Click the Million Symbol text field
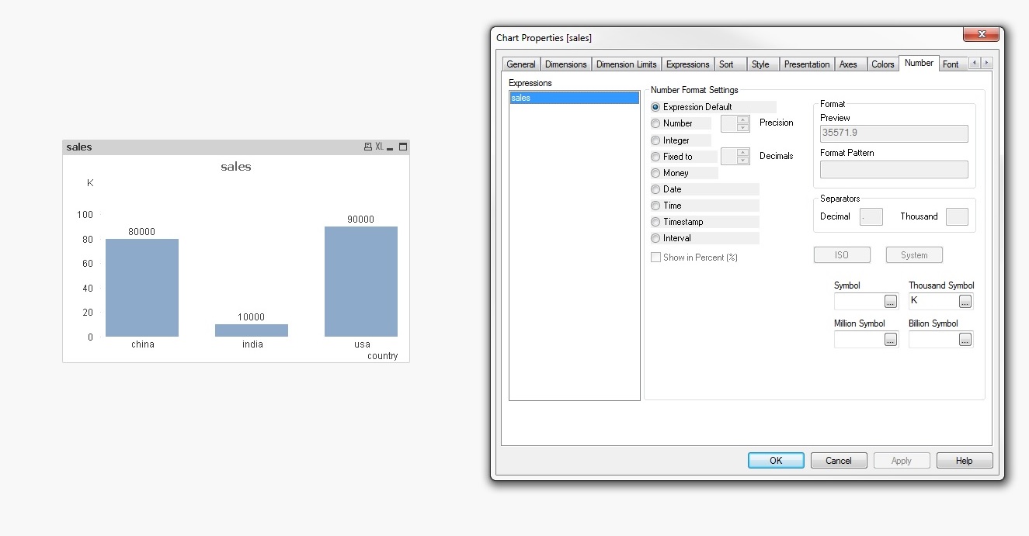Image resolution: width=1029 pixels, height=536 pixels. pos(859,339)
